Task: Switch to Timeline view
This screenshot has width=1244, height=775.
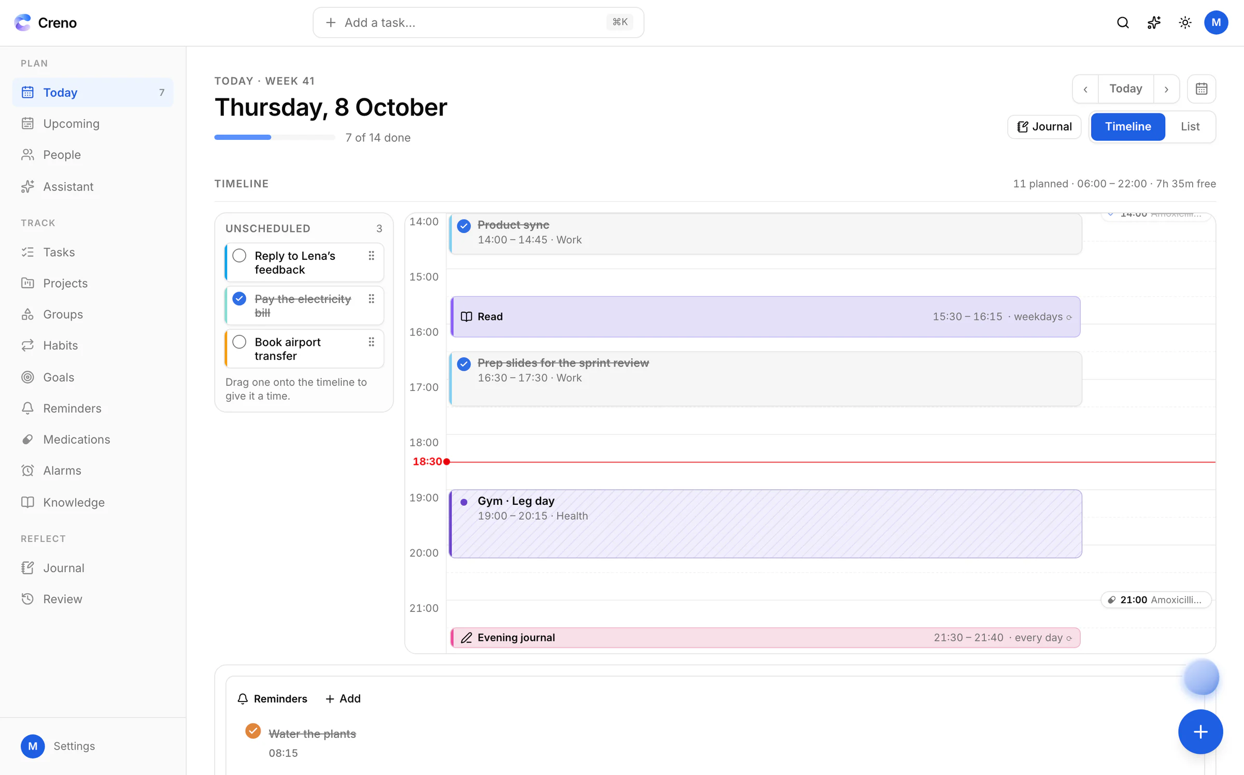Action: pos(1128,126)
